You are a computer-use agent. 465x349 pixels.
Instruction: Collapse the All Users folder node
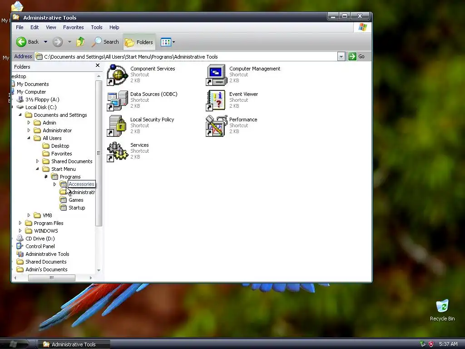29,138
